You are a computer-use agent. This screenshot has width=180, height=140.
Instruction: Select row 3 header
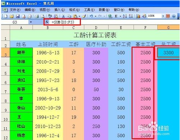coord(5,52)
